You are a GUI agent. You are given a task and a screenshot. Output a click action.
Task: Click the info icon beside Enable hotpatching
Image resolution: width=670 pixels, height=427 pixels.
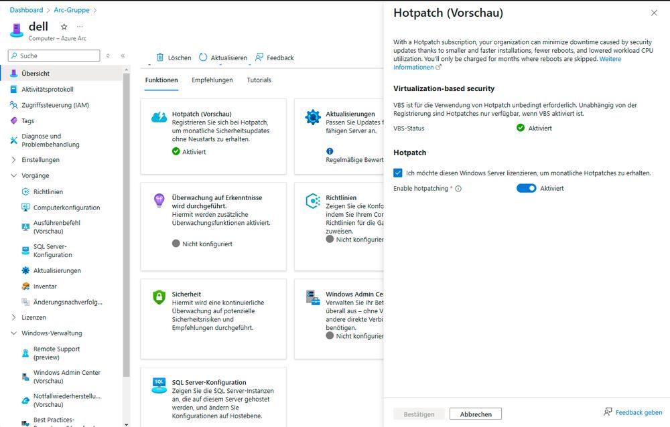click(458, 189)
